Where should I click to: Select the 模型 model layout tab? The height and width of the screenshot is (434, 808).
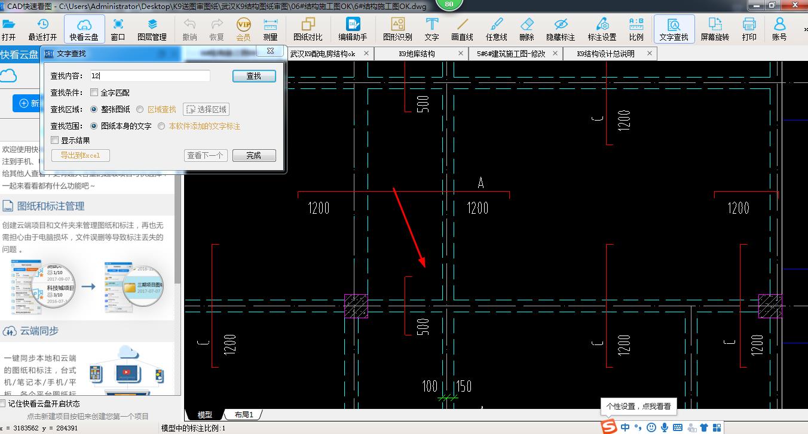[205, 414]
